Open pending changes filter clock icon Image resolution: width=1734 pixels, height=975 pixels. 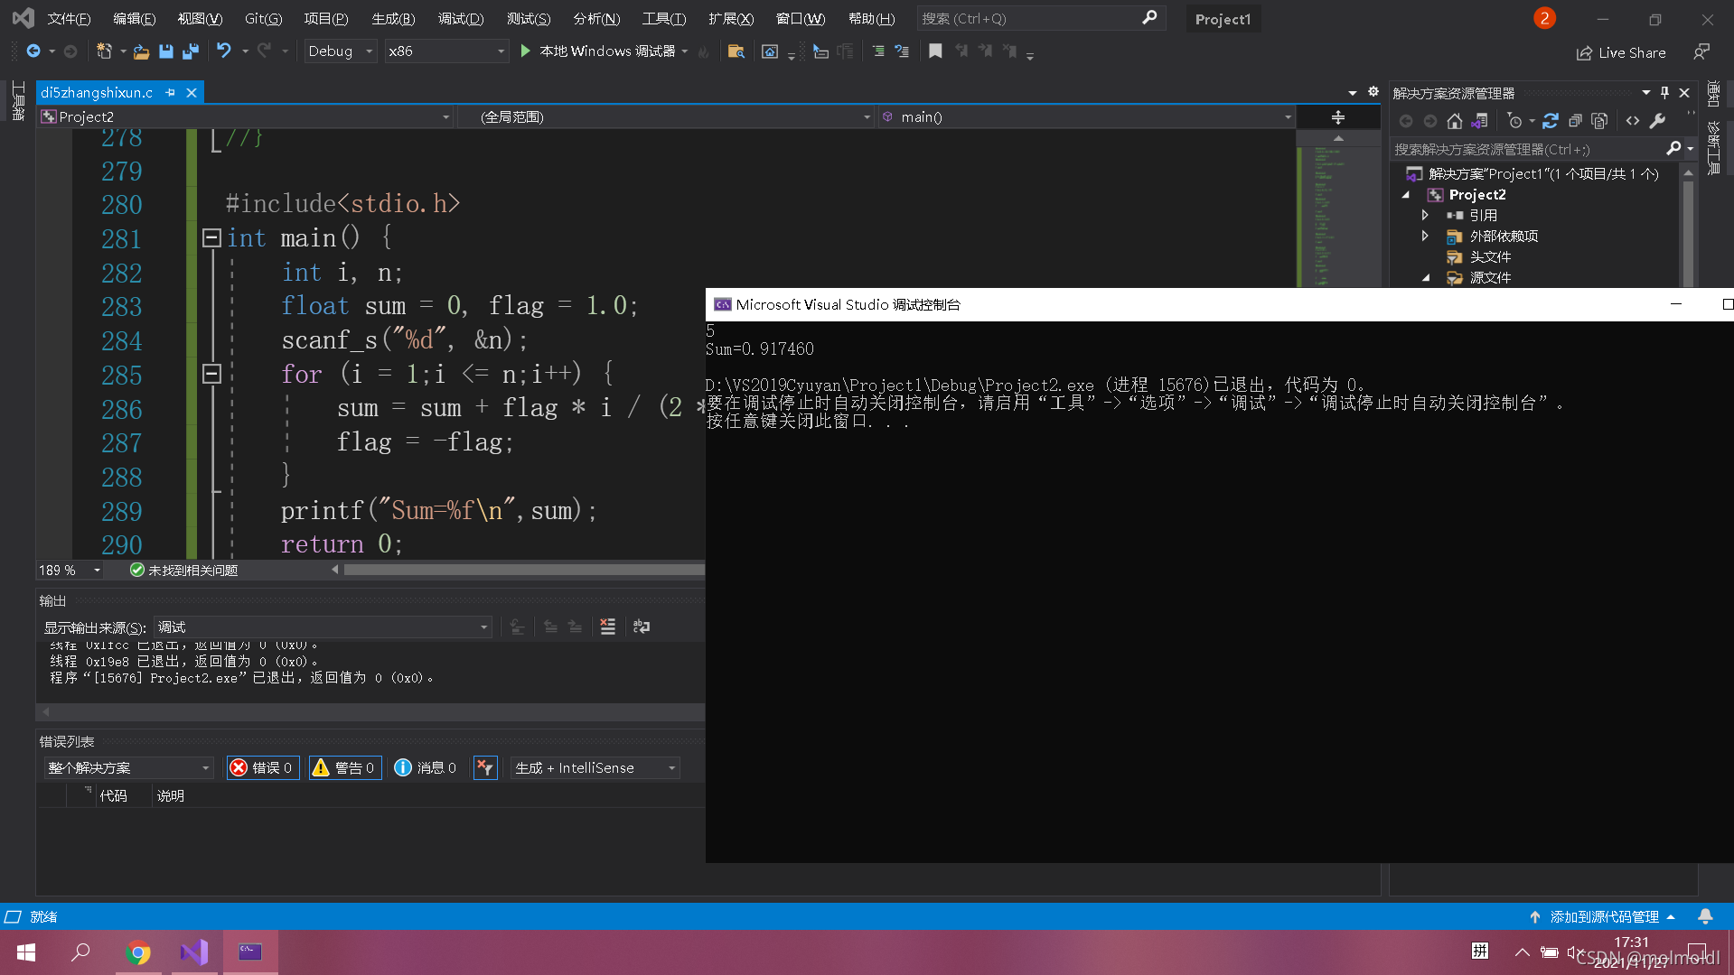pyautogui.click(x=1515, y=121)
